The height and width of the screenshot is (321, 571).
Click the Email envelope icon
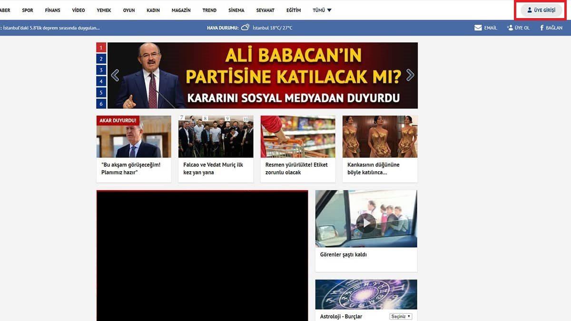tap(478, 28)
